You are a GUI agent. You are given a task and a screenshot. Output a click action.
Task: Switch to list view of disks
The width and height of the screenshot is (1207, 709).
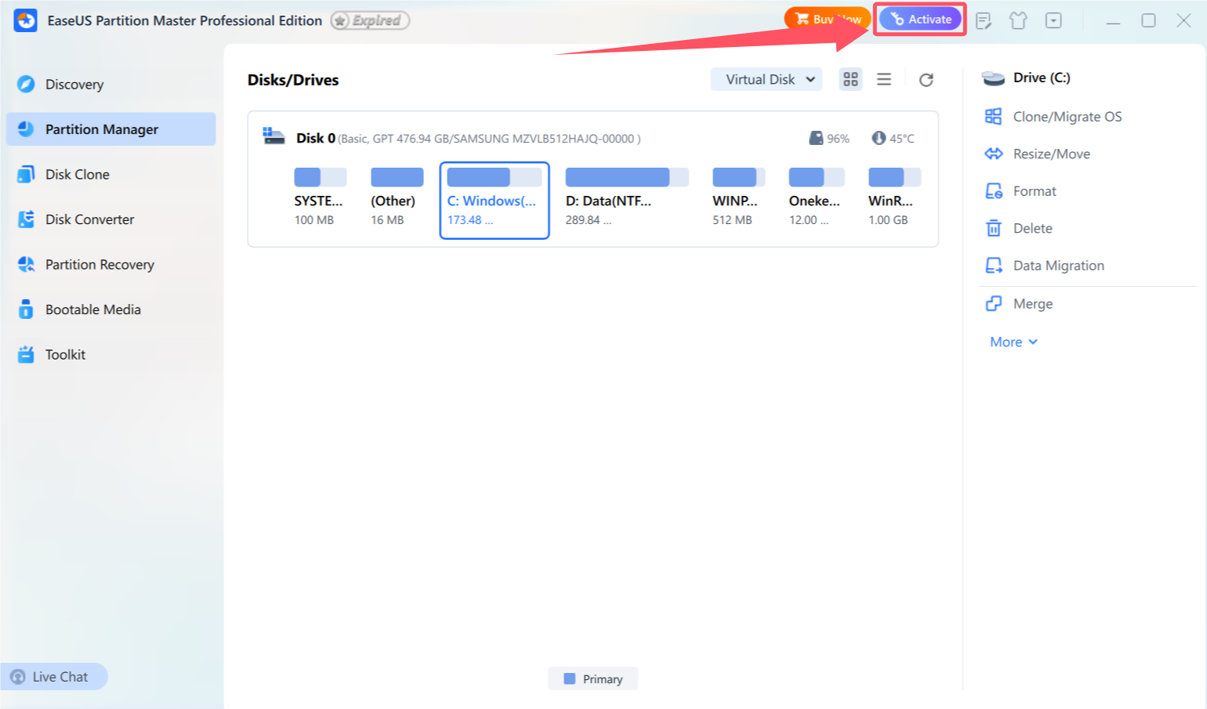pyautogui.click(x=884, y=79)
